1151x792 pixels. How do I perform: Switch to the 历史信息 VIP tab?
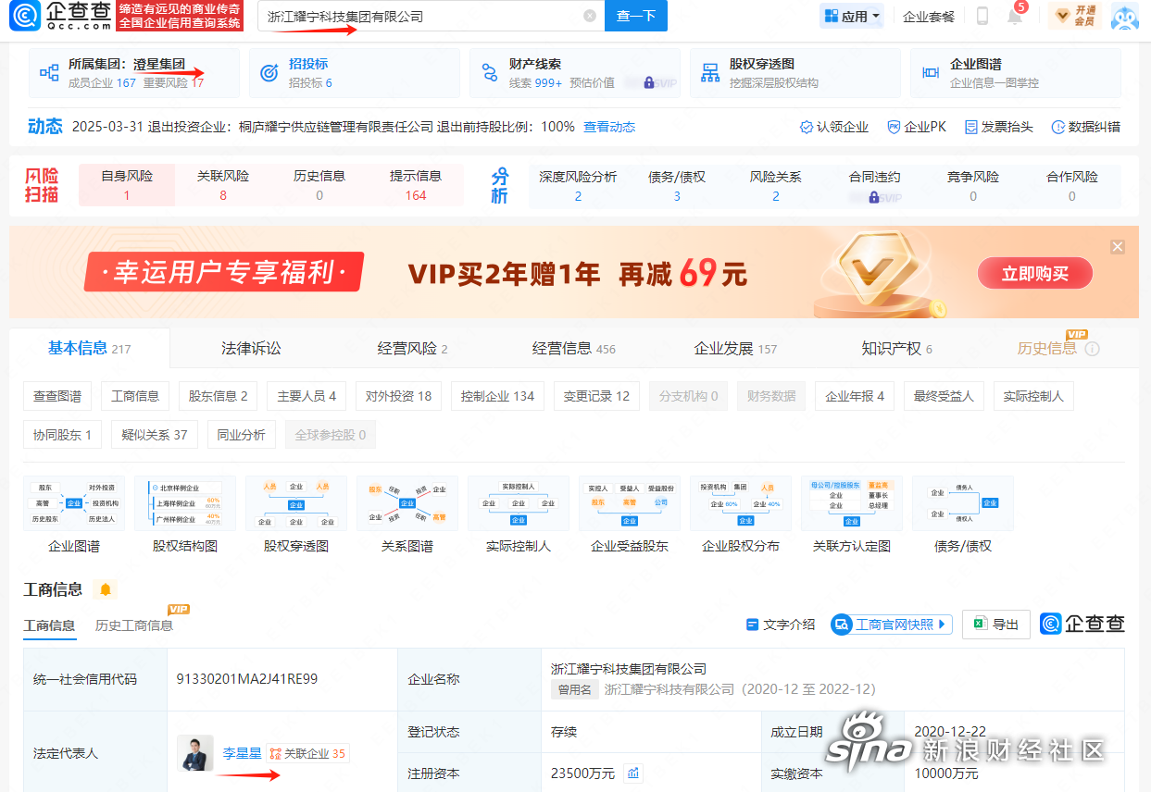(x=1046, y=348)
